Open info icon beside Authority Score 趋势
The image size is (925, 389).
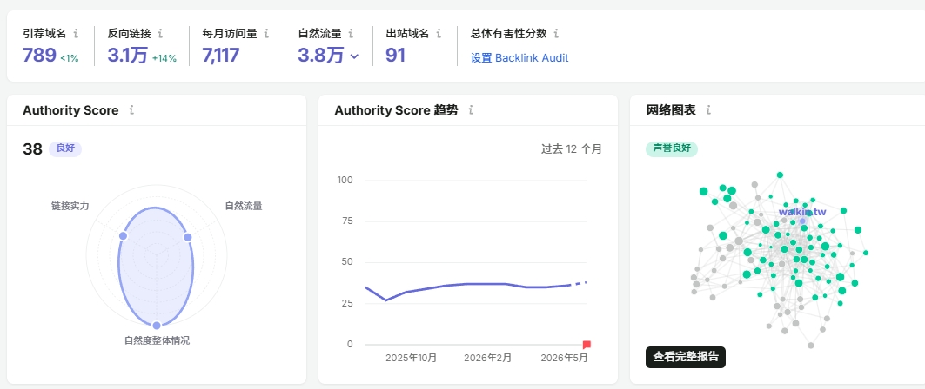click(x=471, y=110)
